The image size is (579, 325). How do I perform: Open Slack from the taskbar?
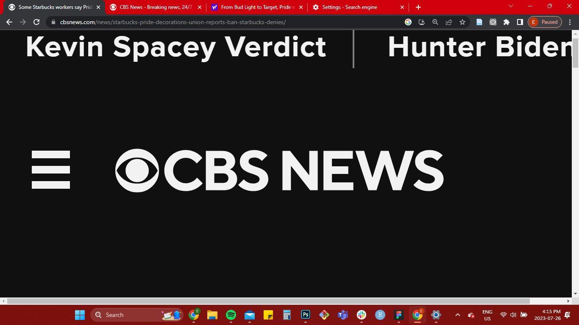362,315
